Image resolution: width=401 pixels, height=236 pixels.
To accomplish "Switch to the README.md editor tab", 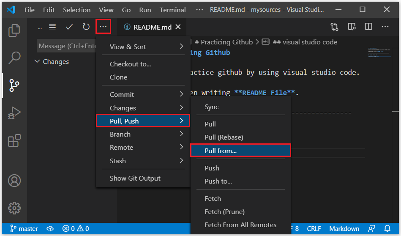I will 151,27.
